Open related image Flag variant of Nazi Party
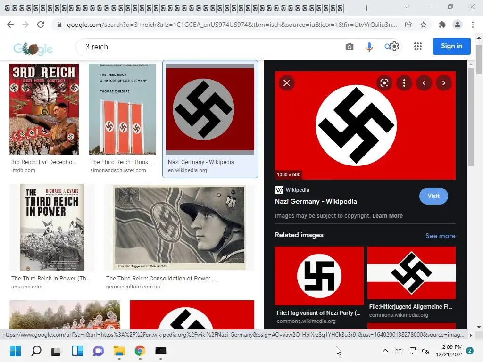Viewport: 483px width, 362px height. click(x=319, y=276)
